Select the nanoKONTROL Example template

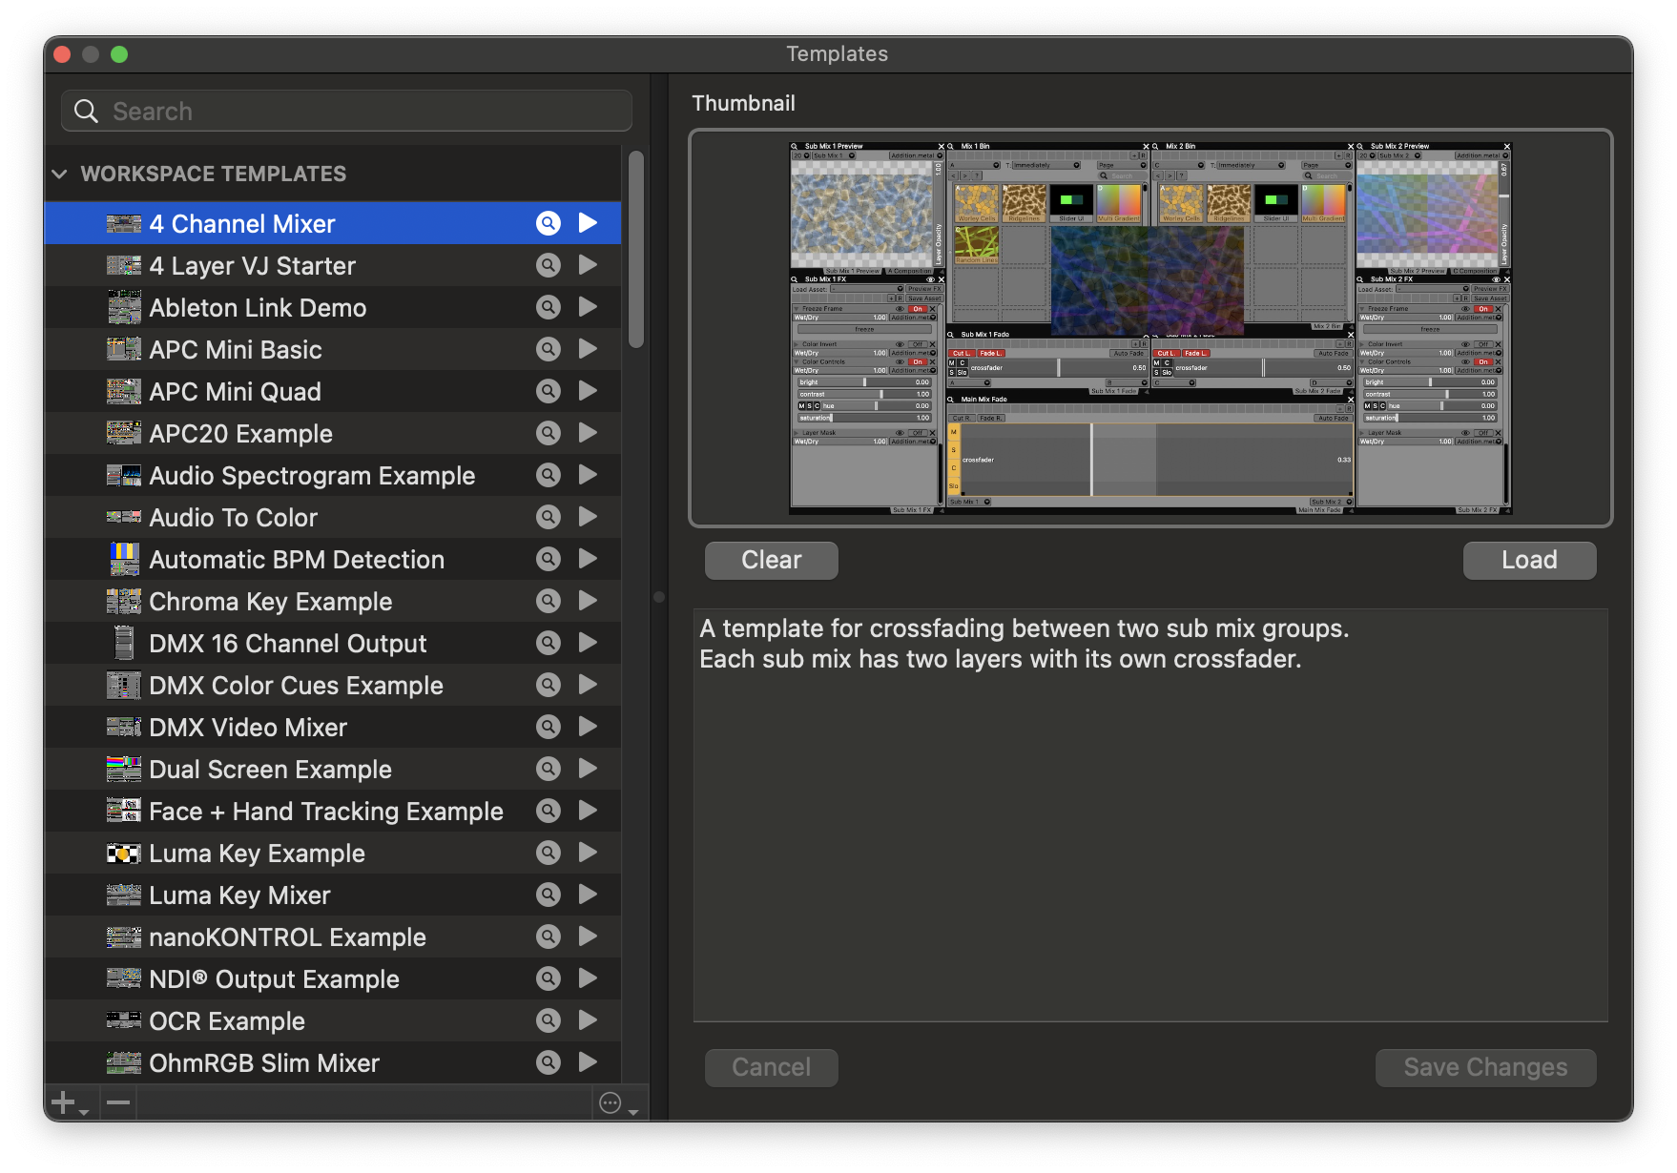tap(332, 936)
